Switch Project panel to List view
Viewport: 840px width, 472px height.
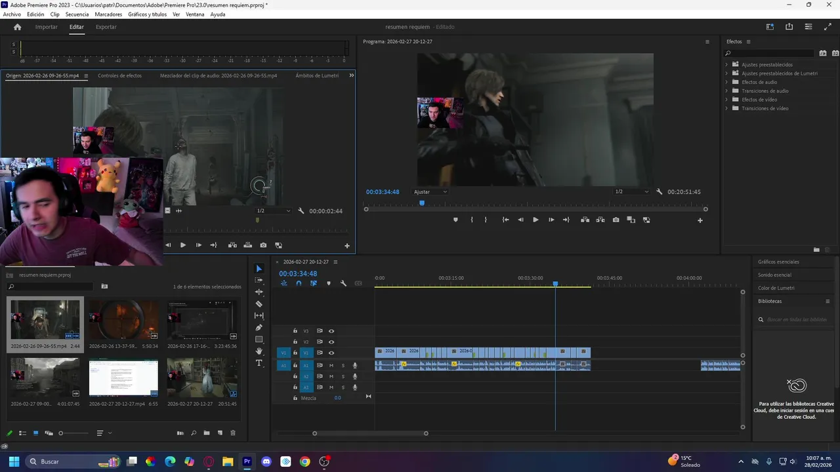click(22, 433)
